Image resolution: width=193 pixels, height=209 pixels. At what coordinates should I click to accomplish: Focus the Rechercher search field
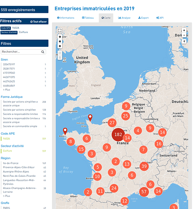21,52
